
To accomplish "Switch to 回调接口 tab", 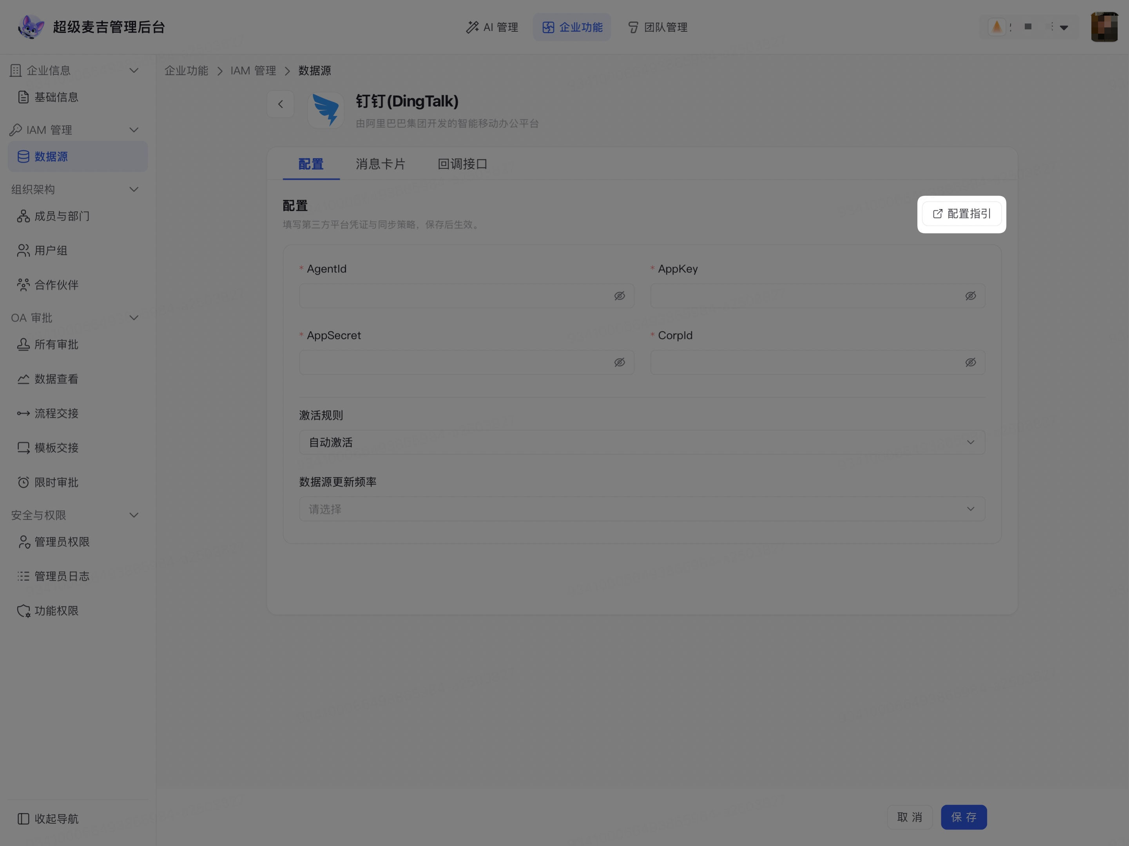I will [x=462, y=164].
